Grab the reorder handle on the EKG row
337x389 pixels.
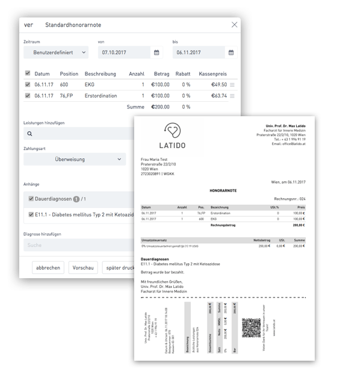(x=232, y=85)
